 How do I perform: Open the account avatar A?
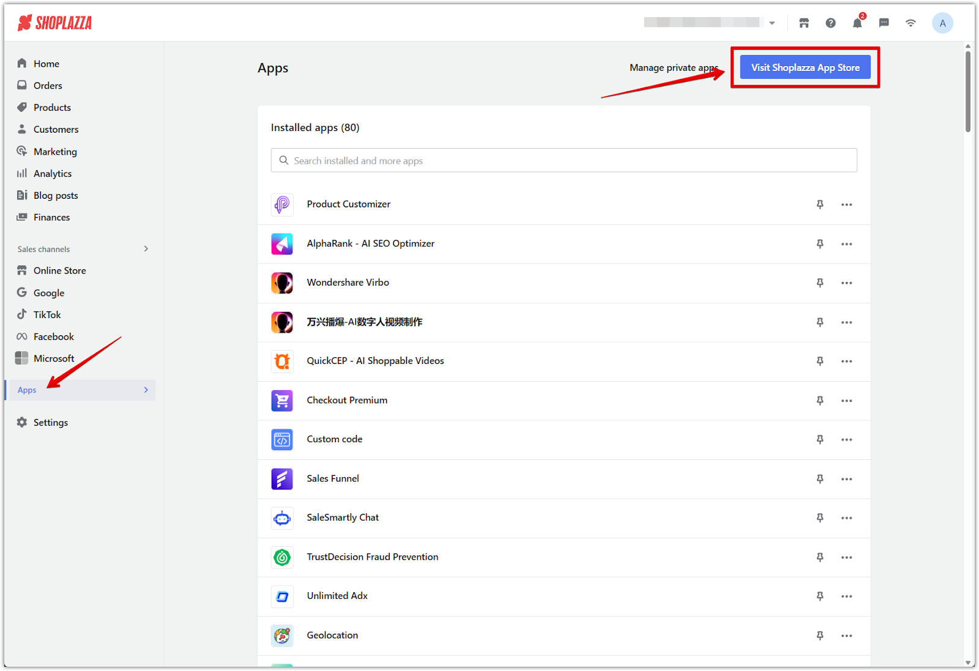[x=942, y=23]
